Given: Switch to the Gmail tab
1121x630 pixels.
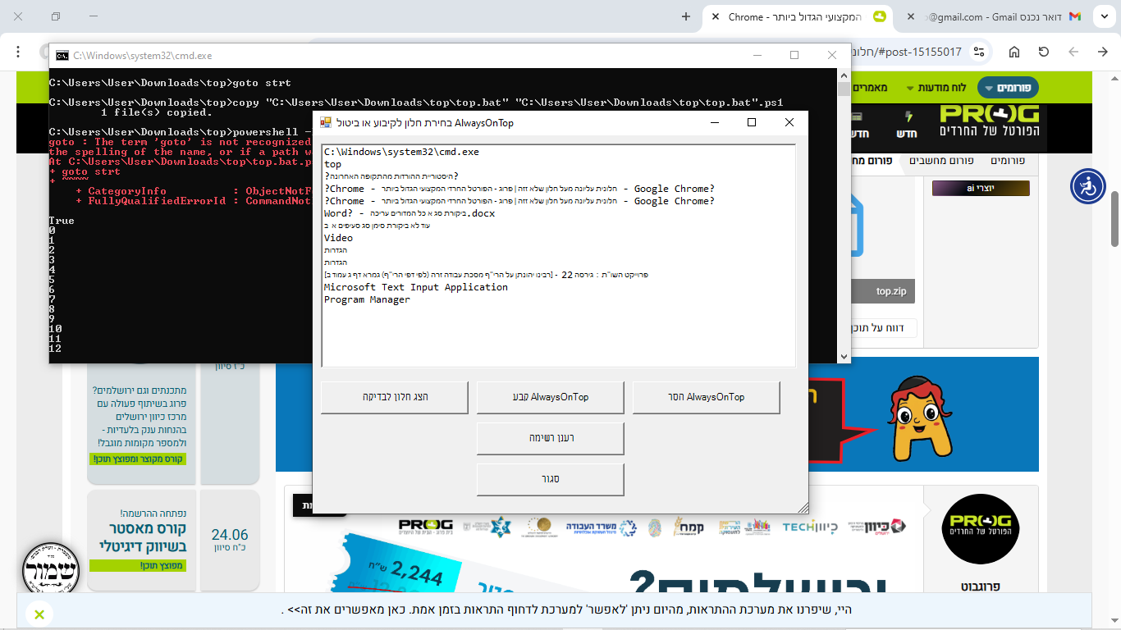Looking at the screenshot, I should pyautogui.click(x=993, y=16).
